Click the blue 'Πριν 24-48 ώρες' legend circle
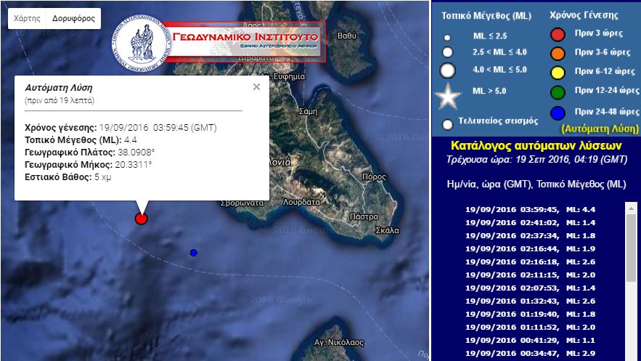641x361 pixels. [x=558, y=112]
